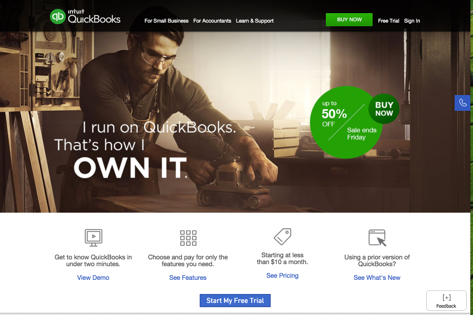473x315 pixels.
Task: Open the View Demo link
Action: pyautogui.click(x=93, y=278)
